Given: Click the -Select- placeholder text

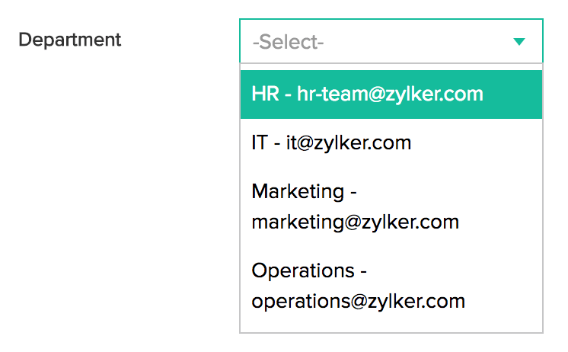Looking at the screenshot, I should pos(289,42).
